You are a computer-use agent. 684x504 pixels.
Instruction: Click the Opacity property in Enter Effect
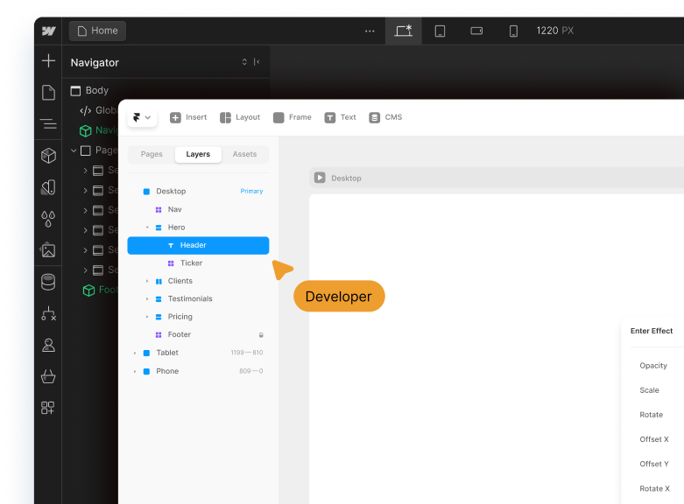pyautogui.click(x=653, y=366)
